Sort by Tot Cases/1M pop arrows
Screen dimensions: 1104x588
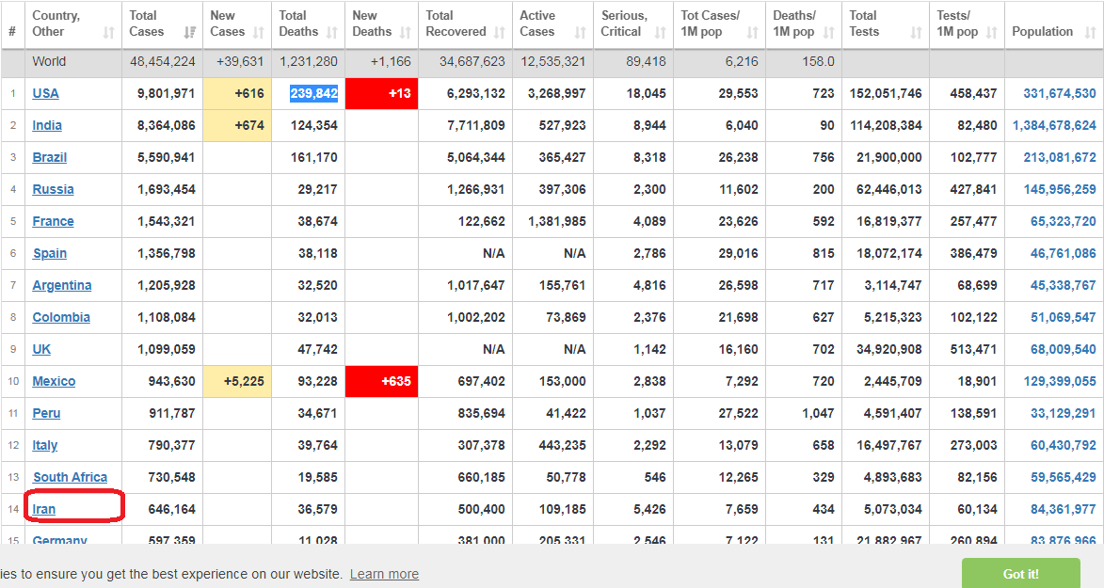coord(752,32)
